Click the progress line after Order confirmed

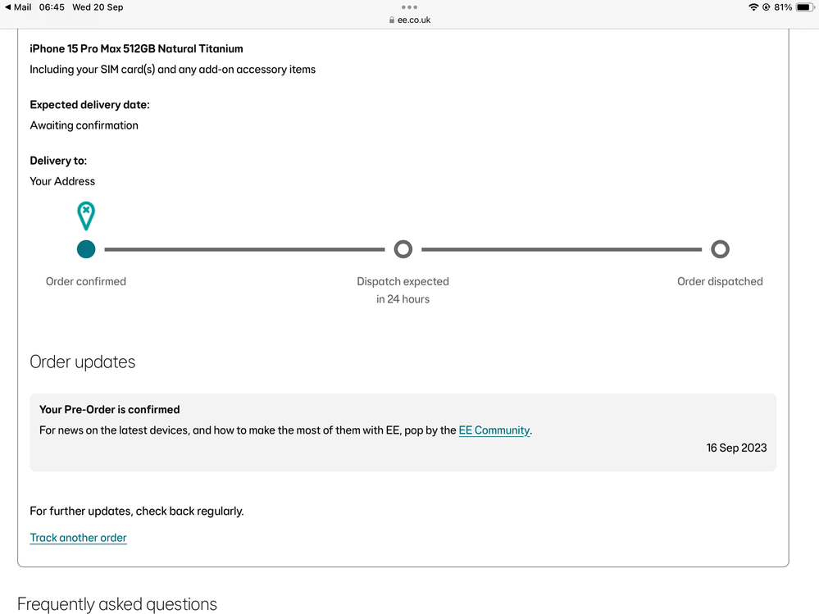244,249
